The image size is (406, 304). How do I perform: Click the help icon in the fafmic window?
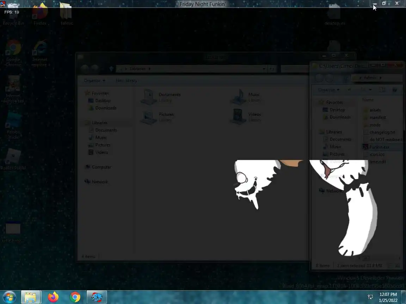click(x=395, y=90)
